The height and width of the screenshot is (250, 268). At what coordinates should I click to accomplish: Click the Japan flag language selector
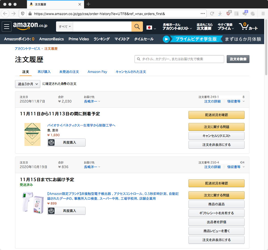(151, 28)
